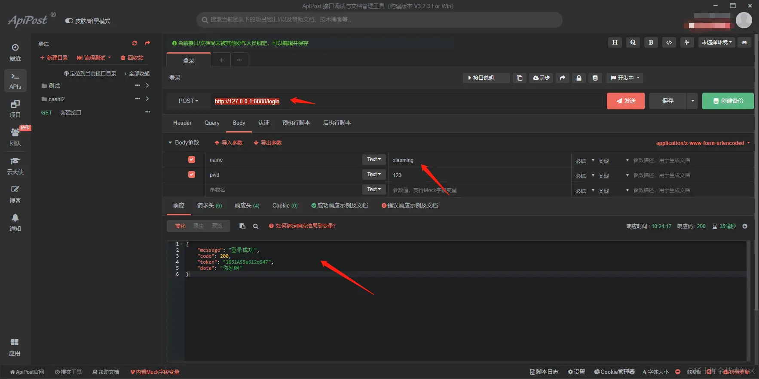Image resolution: width=759 pixels, height=379 pixels.
Task: Add a new tab with the plus button
Action: (x=222, y=60)
